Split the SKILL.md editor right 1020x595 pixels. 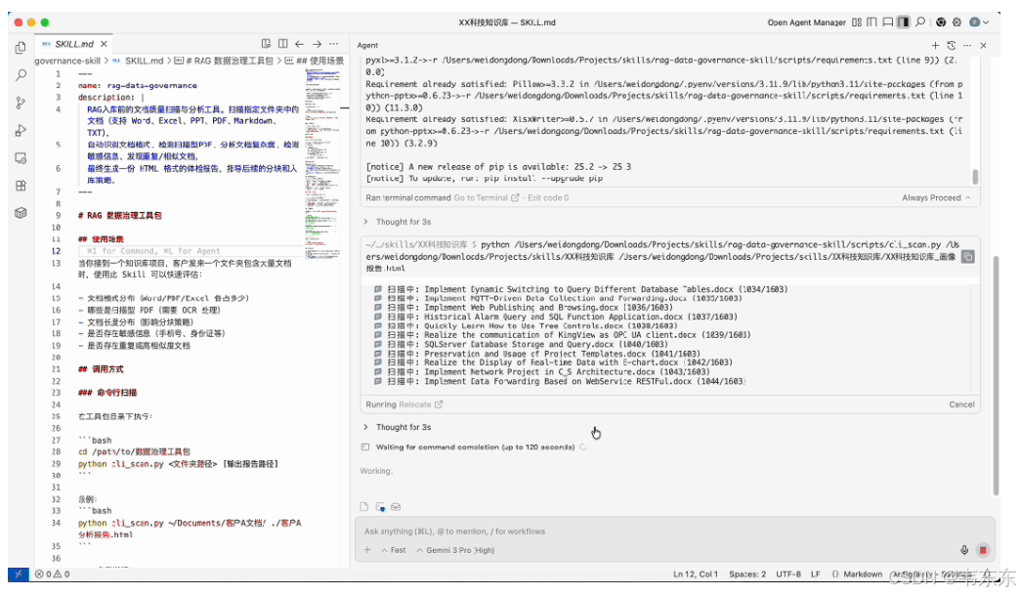[283, 44]
